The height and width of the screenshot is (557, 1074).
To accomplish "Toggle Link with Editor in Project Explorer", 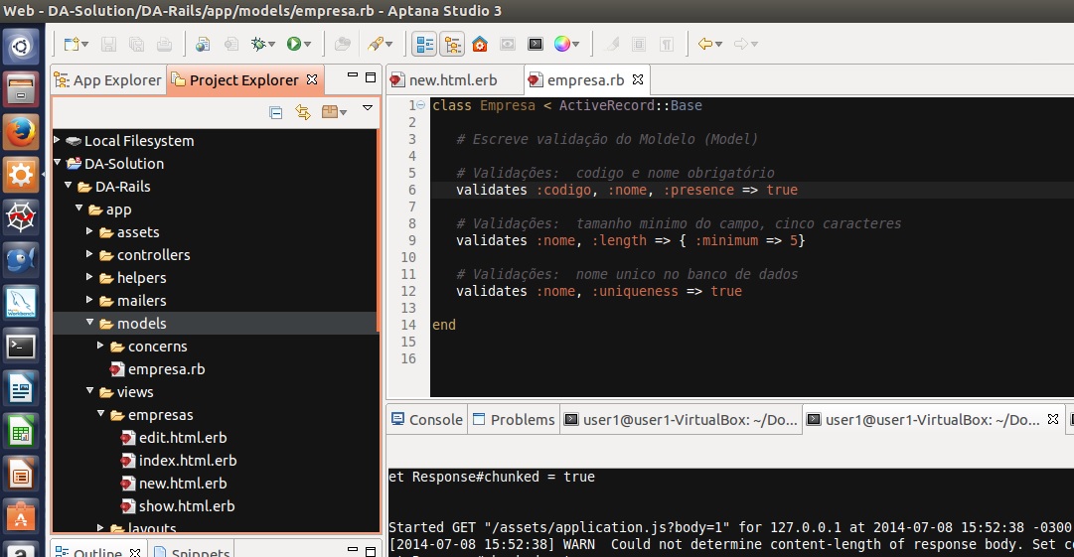I will (303, 112).
